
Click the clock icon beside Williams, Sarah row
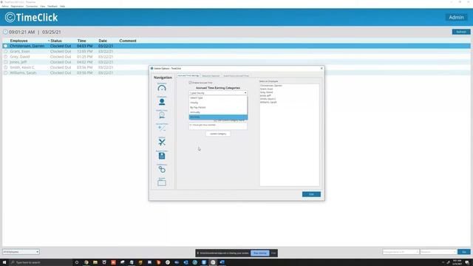[5, 72]
